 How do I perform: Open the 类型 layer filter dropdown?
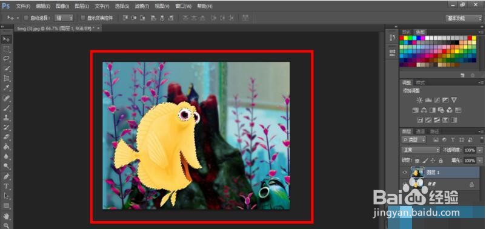point(414,140)
